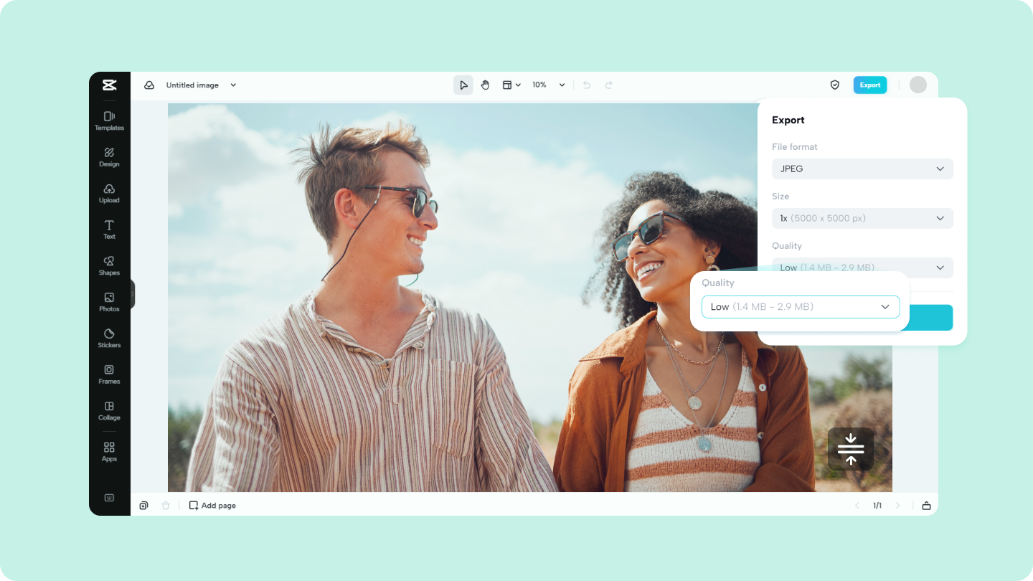Select the Text tool in the sidebar

[x=109, y=230]
